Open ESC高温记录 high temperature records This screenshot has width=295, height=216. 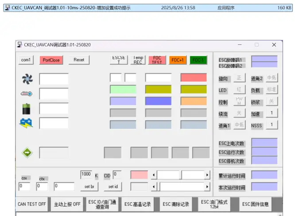click(x=137, y=204)
